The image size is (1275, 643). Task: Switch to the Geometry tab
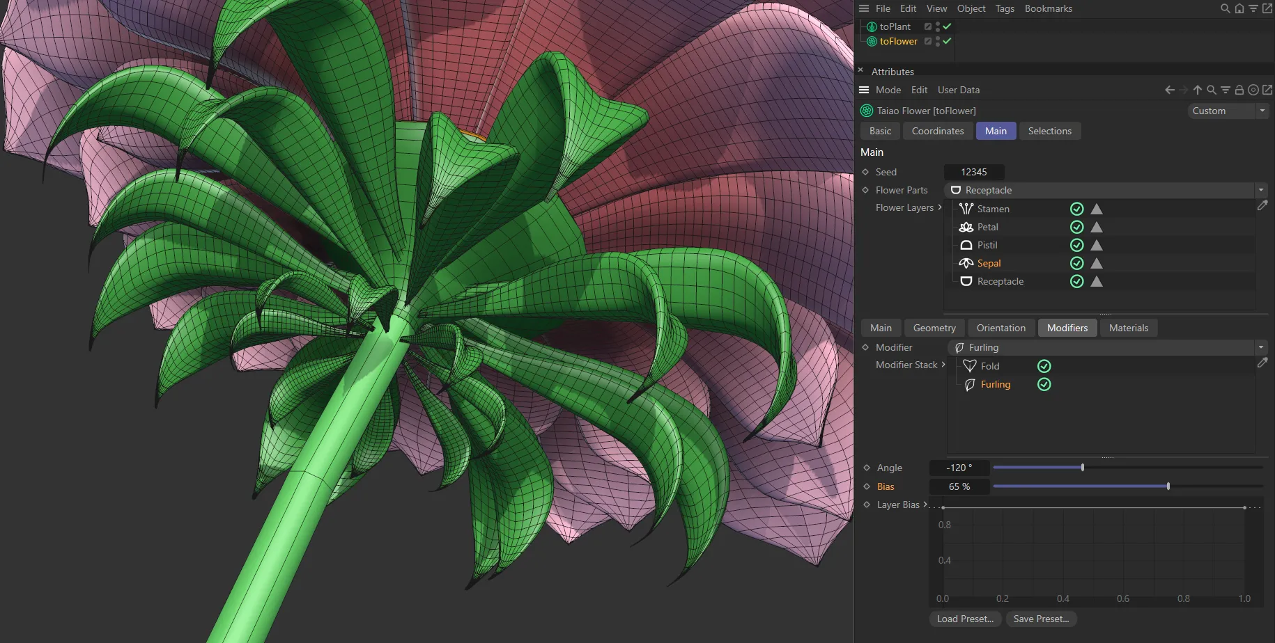coord(934,328)
